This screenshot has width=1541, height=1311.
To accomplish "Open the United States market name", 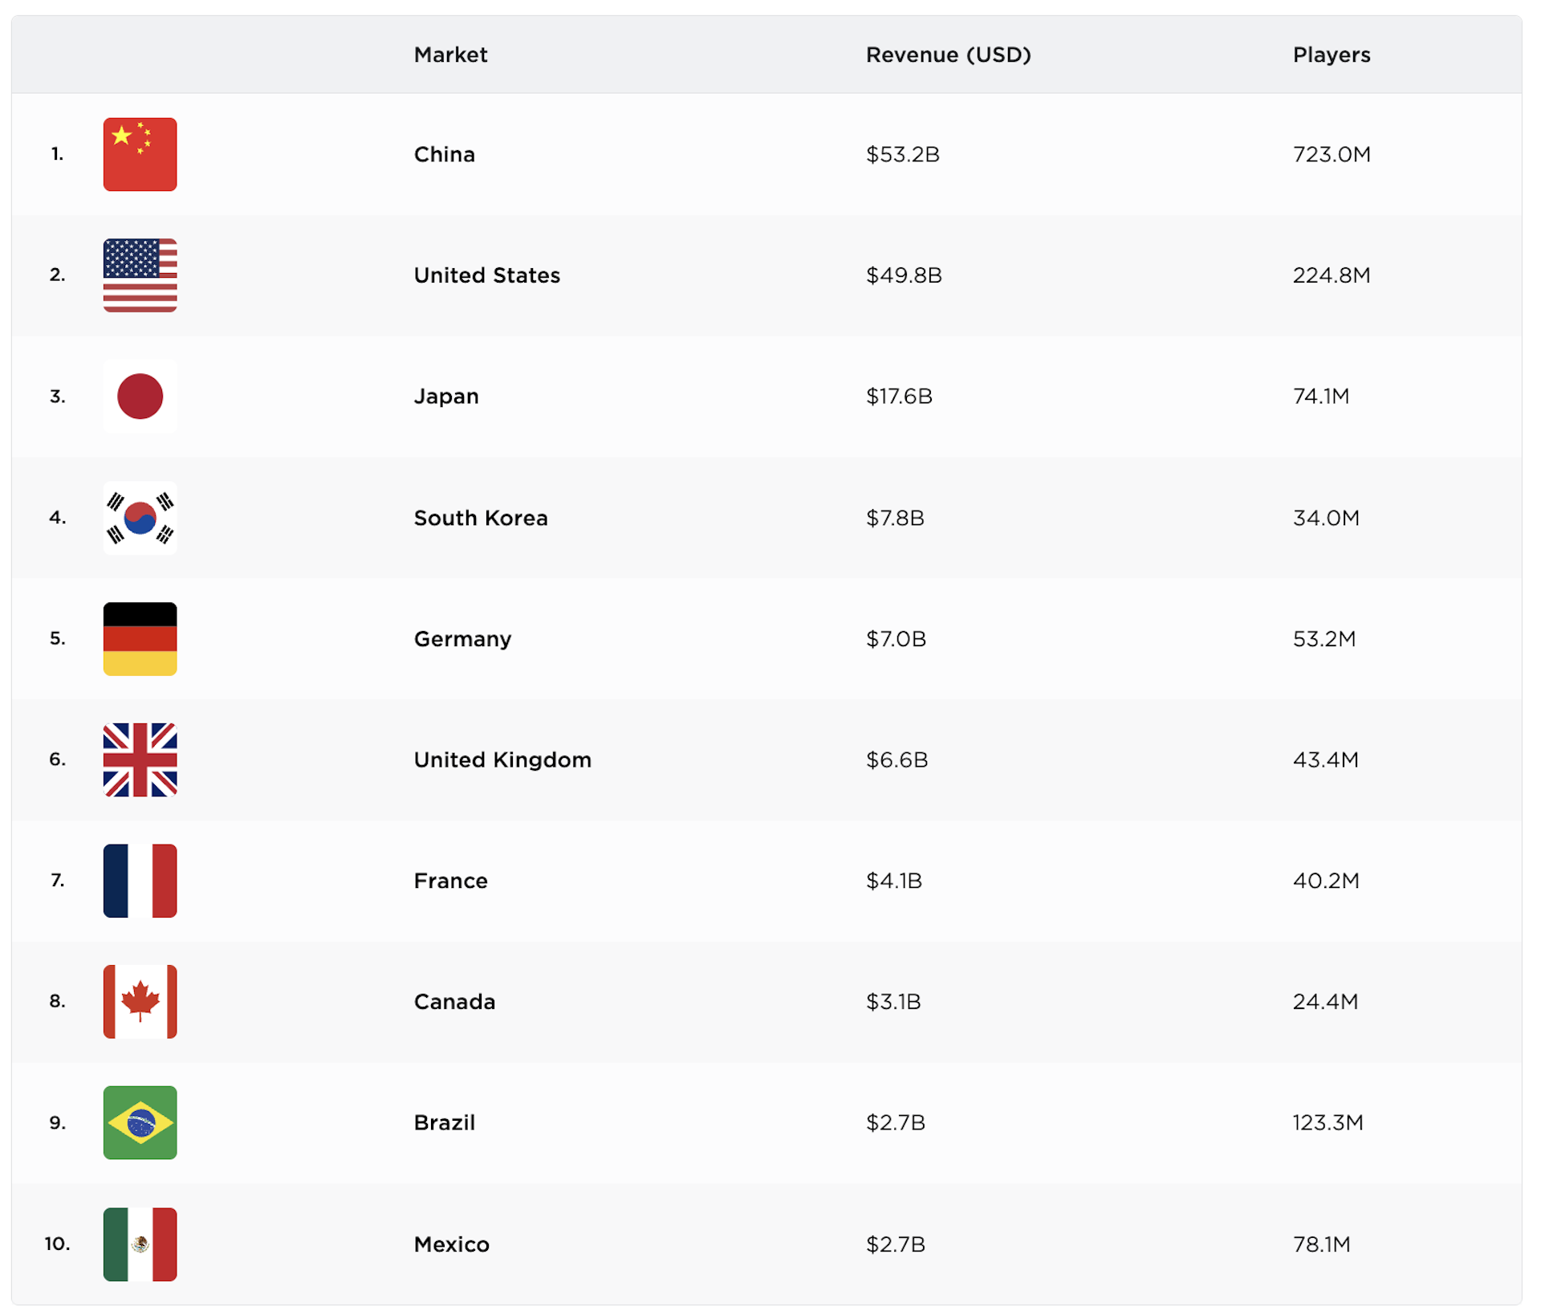I will tap(486, 275).
